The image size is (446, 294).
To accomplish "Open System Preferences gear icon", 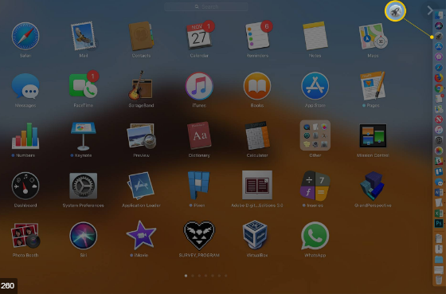I will pos(83,186).
